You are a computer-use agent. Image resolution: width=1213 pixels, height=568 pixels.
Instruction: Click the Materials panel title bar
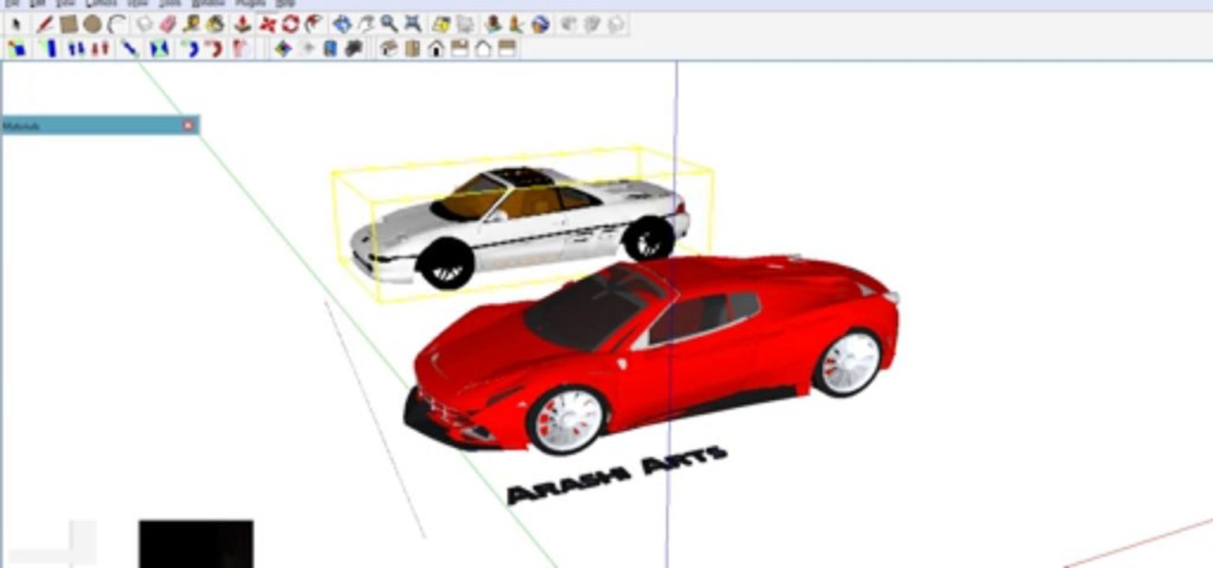point(100,125)
